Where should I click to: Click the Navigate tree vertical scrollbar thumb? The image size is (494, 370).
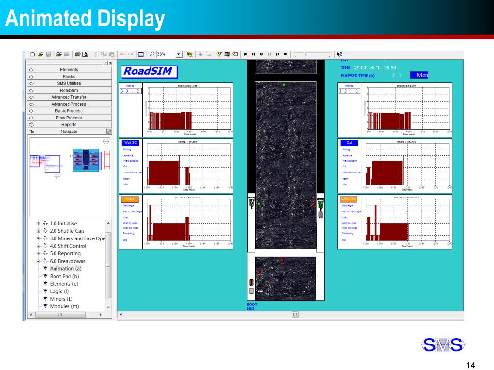point(108,265)
